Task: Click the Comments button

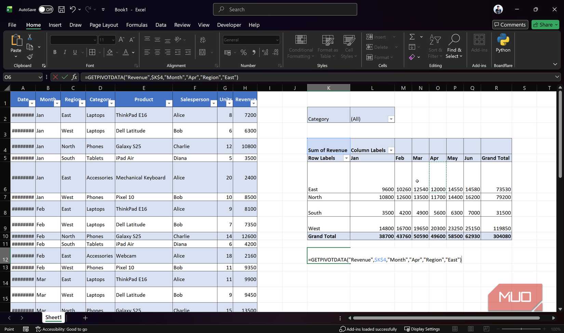Action: tap(510, 25)
